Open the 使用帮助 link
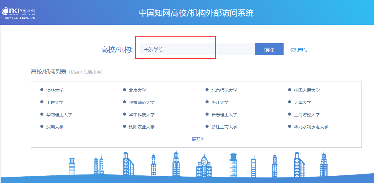374x183 pixels. pyautogui.click(x=299, y=50)
